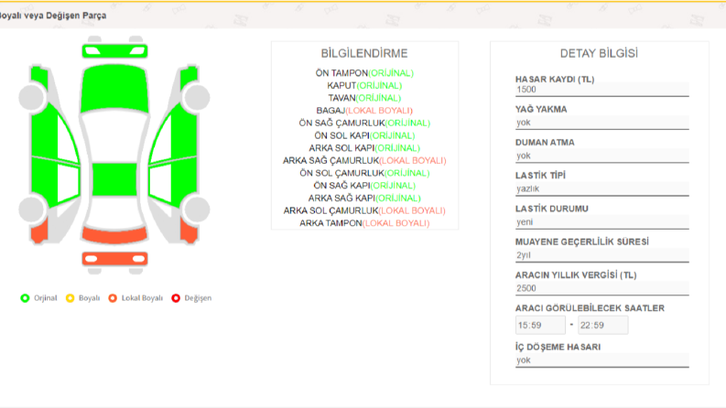Click the ARKA SOL ÇAMURLUK(LOKAL BOYALI) line
The height and width of the screenshot is (408, 726).
pyautogui.click(x=364, y=210)
